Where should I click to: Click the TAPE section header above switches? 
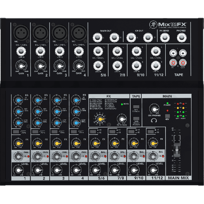click(136, 96)
